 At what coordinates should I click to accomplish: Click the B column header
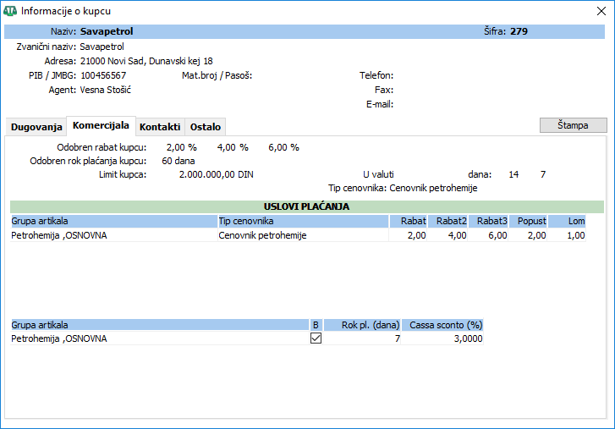[x=316, y=325]
